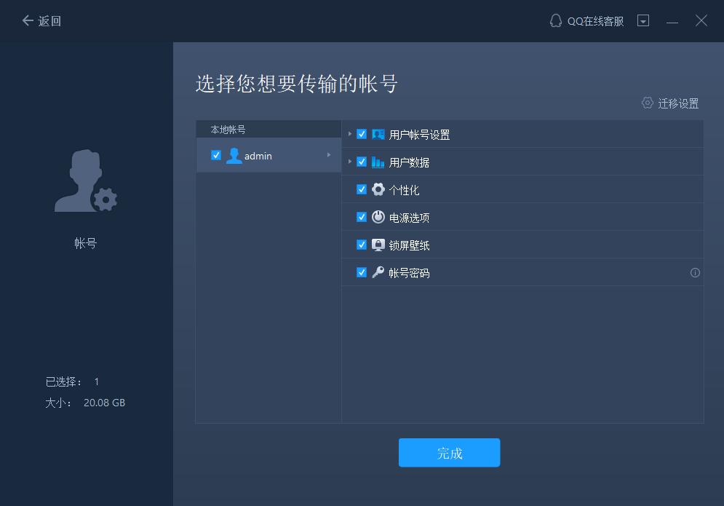Image resolution: width=724 pixels, height=506 pixels.
Task: Select the 帐号 sidebar item
Action: (x=86, y=242)
